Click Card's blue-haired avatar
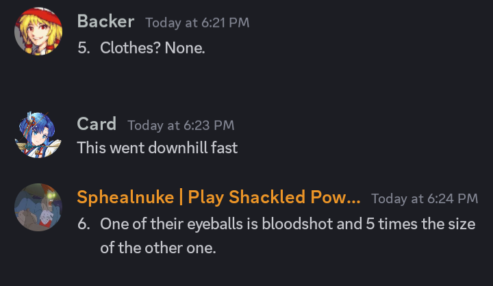The image size is (493, 286). tap(38, 135)
